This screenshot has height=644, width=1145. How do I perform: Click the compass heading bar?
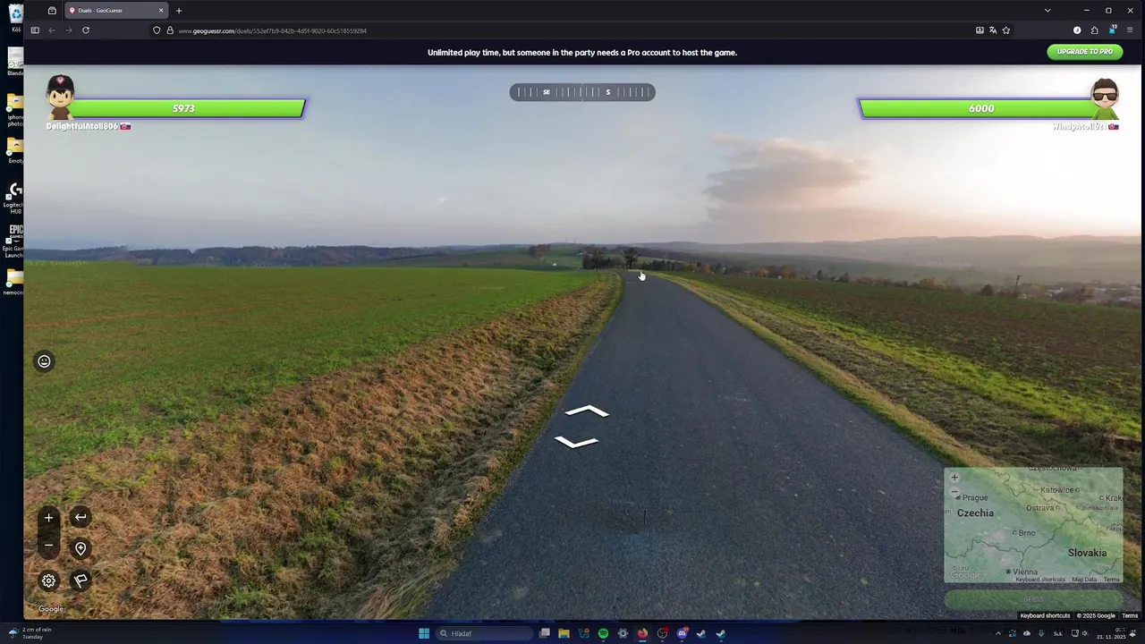click(x=582, y=92)
